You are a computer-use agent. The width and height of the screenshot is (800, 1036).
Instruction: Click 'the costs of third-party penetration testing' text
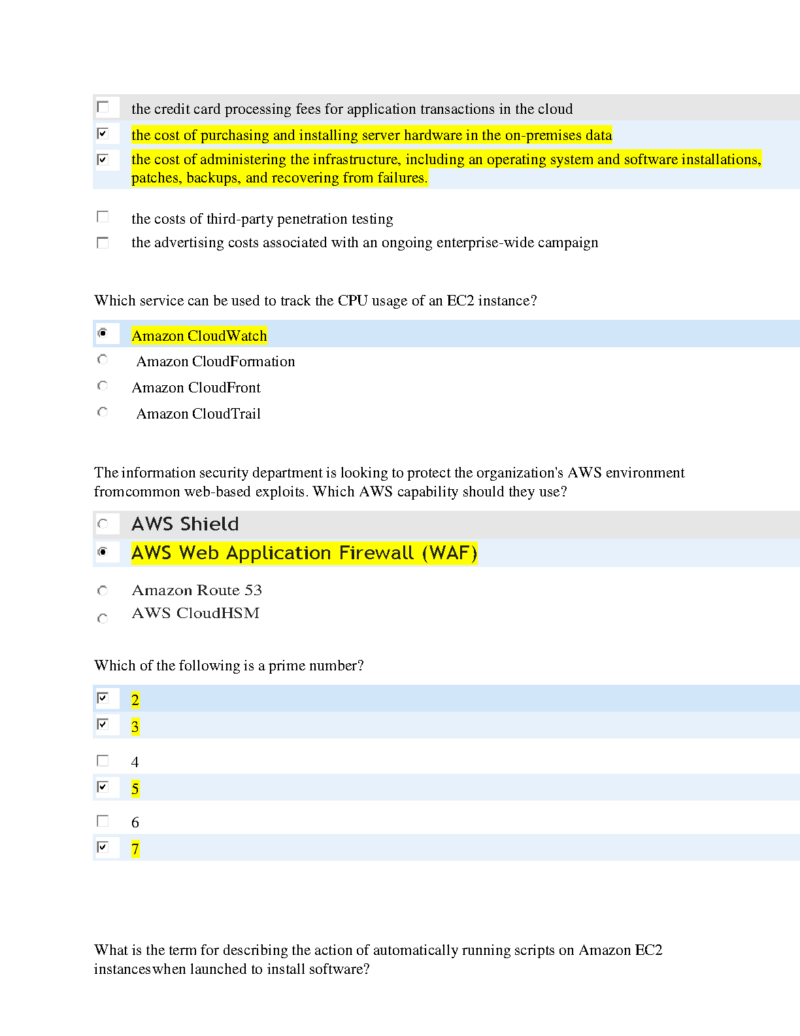tap(262, 219)
